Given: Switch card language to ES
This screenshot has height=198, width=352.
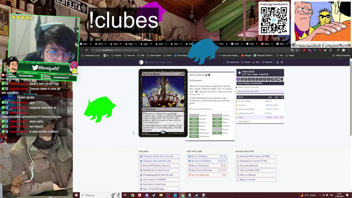Looking at the screenshot, I should 242,79.
